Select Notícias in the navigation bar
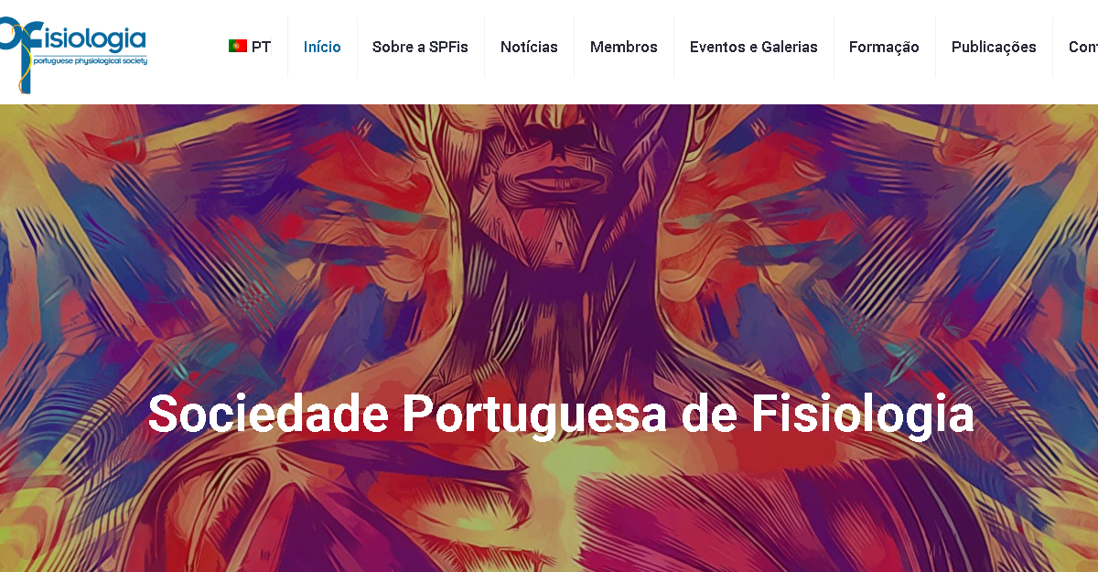1098x572 pixels. pos(529,47)
